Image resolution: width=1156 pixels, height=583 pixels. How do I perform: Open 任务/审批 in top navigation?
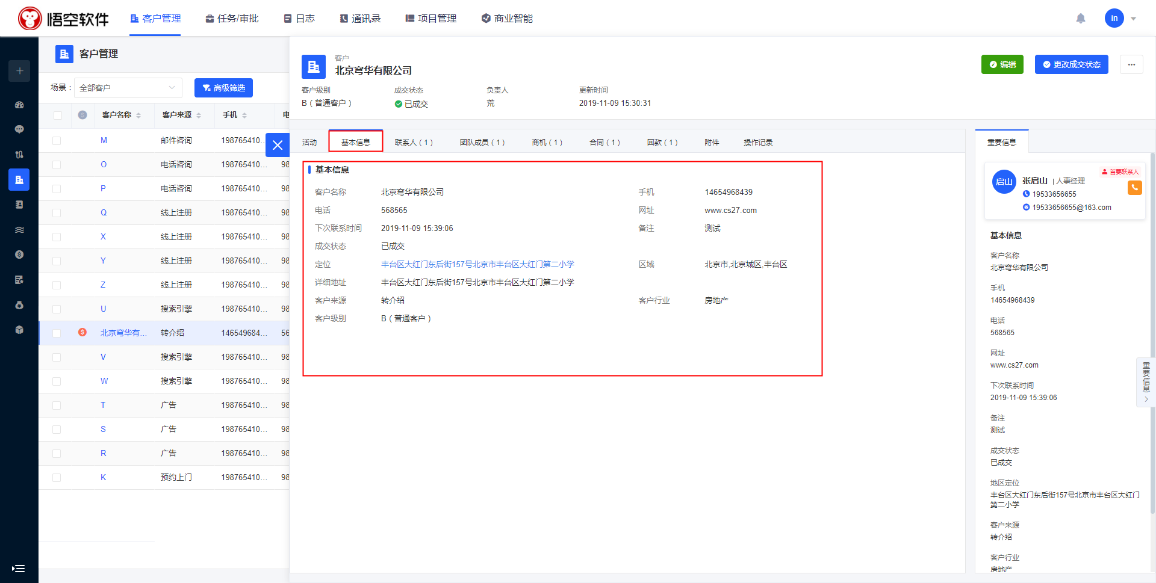coord(232,19)
